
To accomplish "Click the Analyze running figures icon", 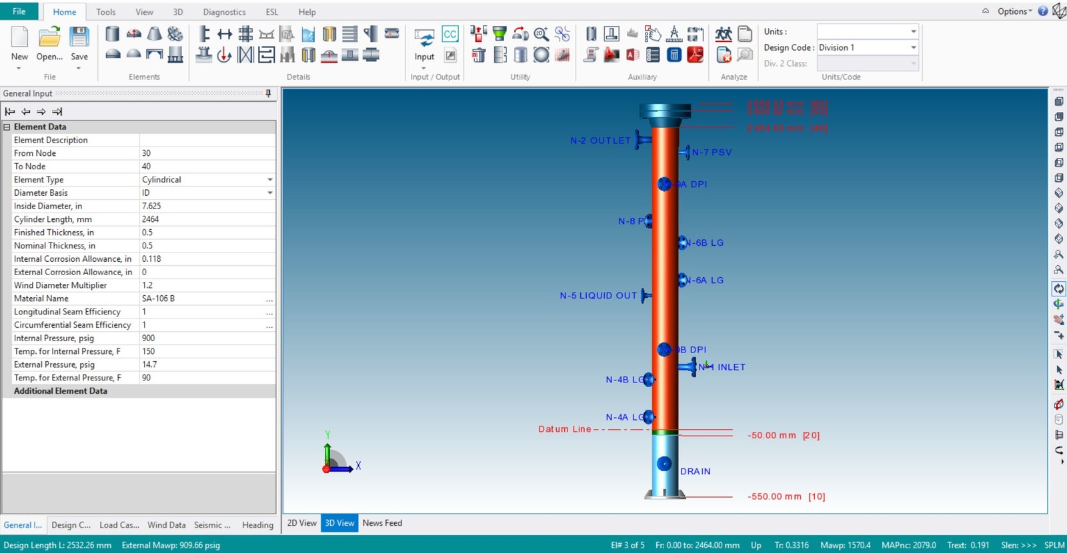I will (x=724, y=34).
